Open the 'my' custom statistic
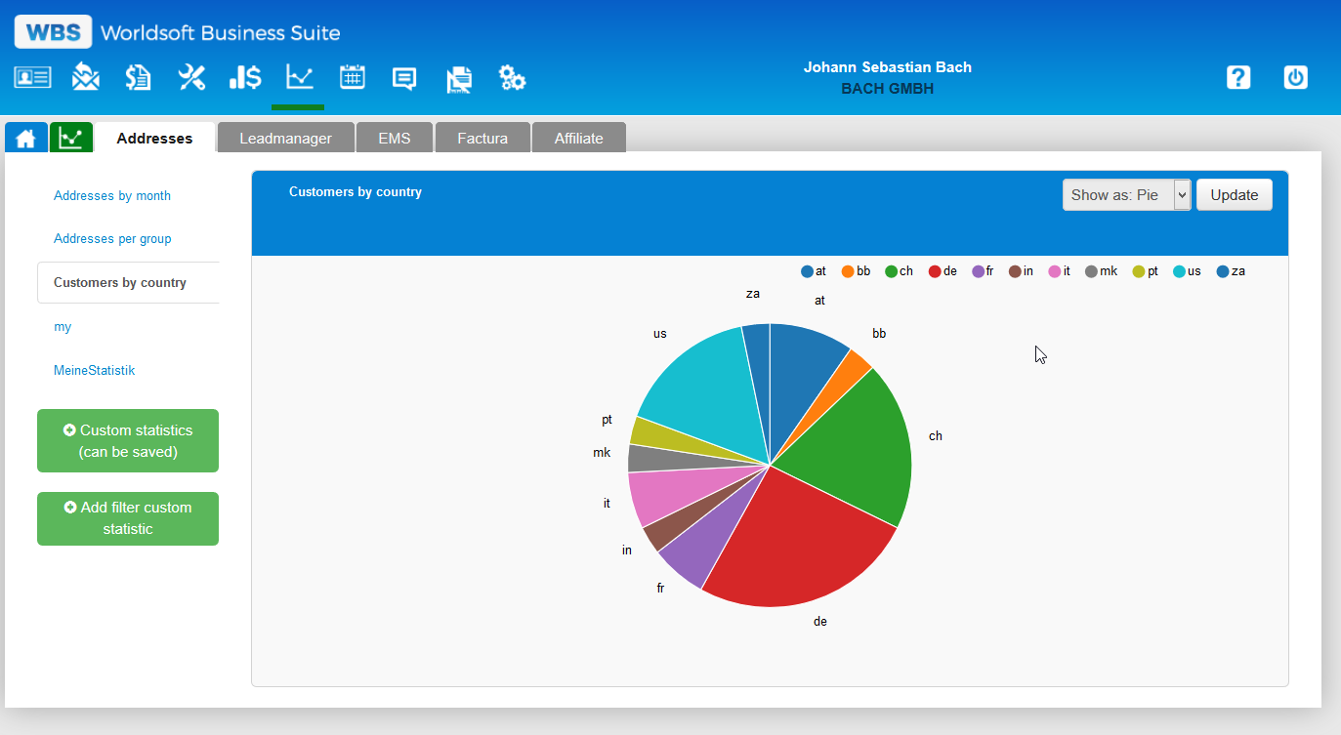Image resolution: width=1341 pixels, height=735 pixels. (x=63, y=327)
